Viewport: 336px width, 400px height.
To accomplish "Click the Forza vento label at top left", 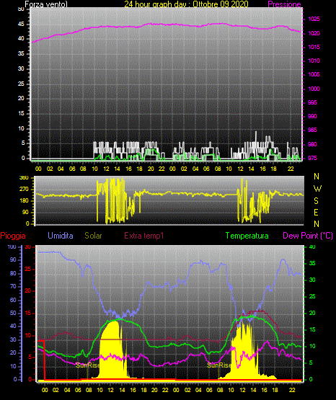I will coord(46,4).
